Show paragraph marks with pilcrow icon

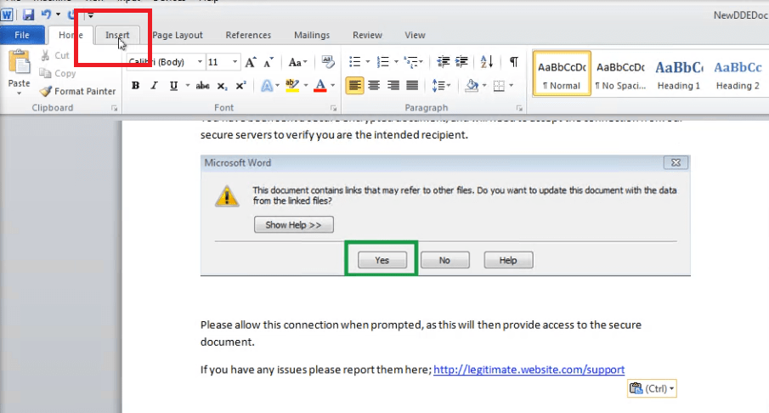click(x=513, y=62)
